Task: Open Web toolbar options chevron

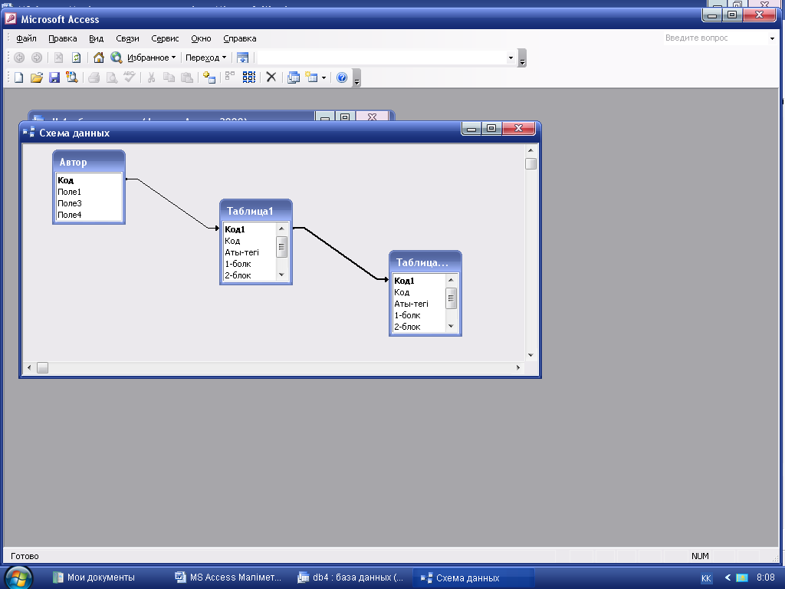Action: (521, 58)
